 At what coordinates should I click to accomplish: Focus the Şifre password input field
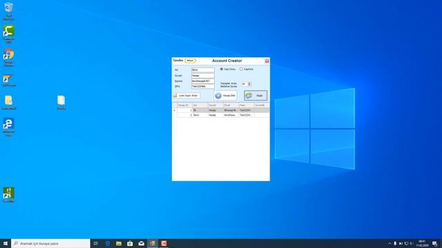point(202,86)
